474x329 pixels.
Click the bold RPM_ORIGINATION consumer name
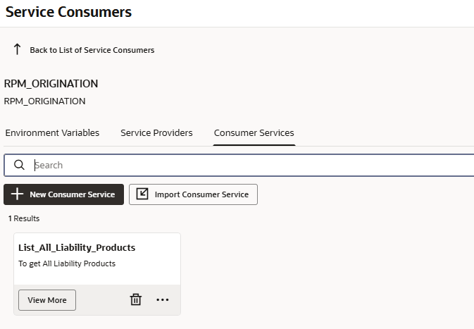(x=51, y=84)
